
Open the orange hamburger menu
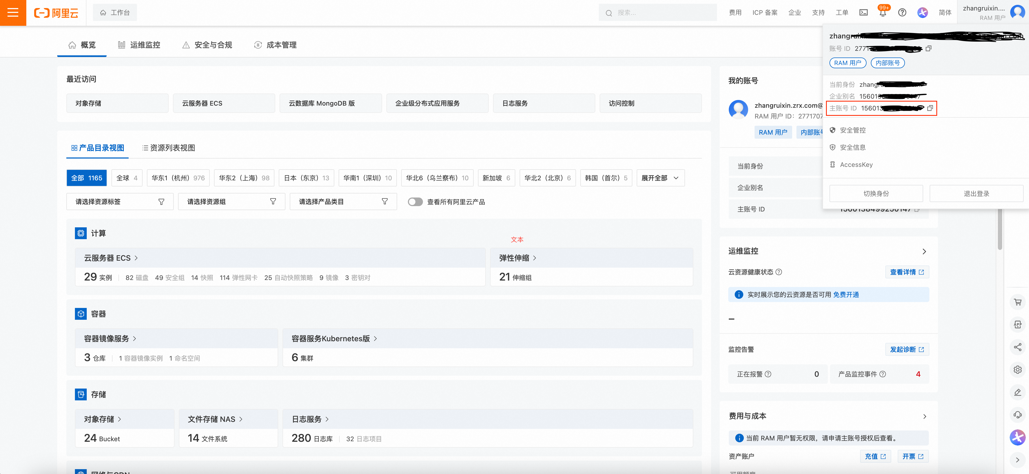(13, 13)
